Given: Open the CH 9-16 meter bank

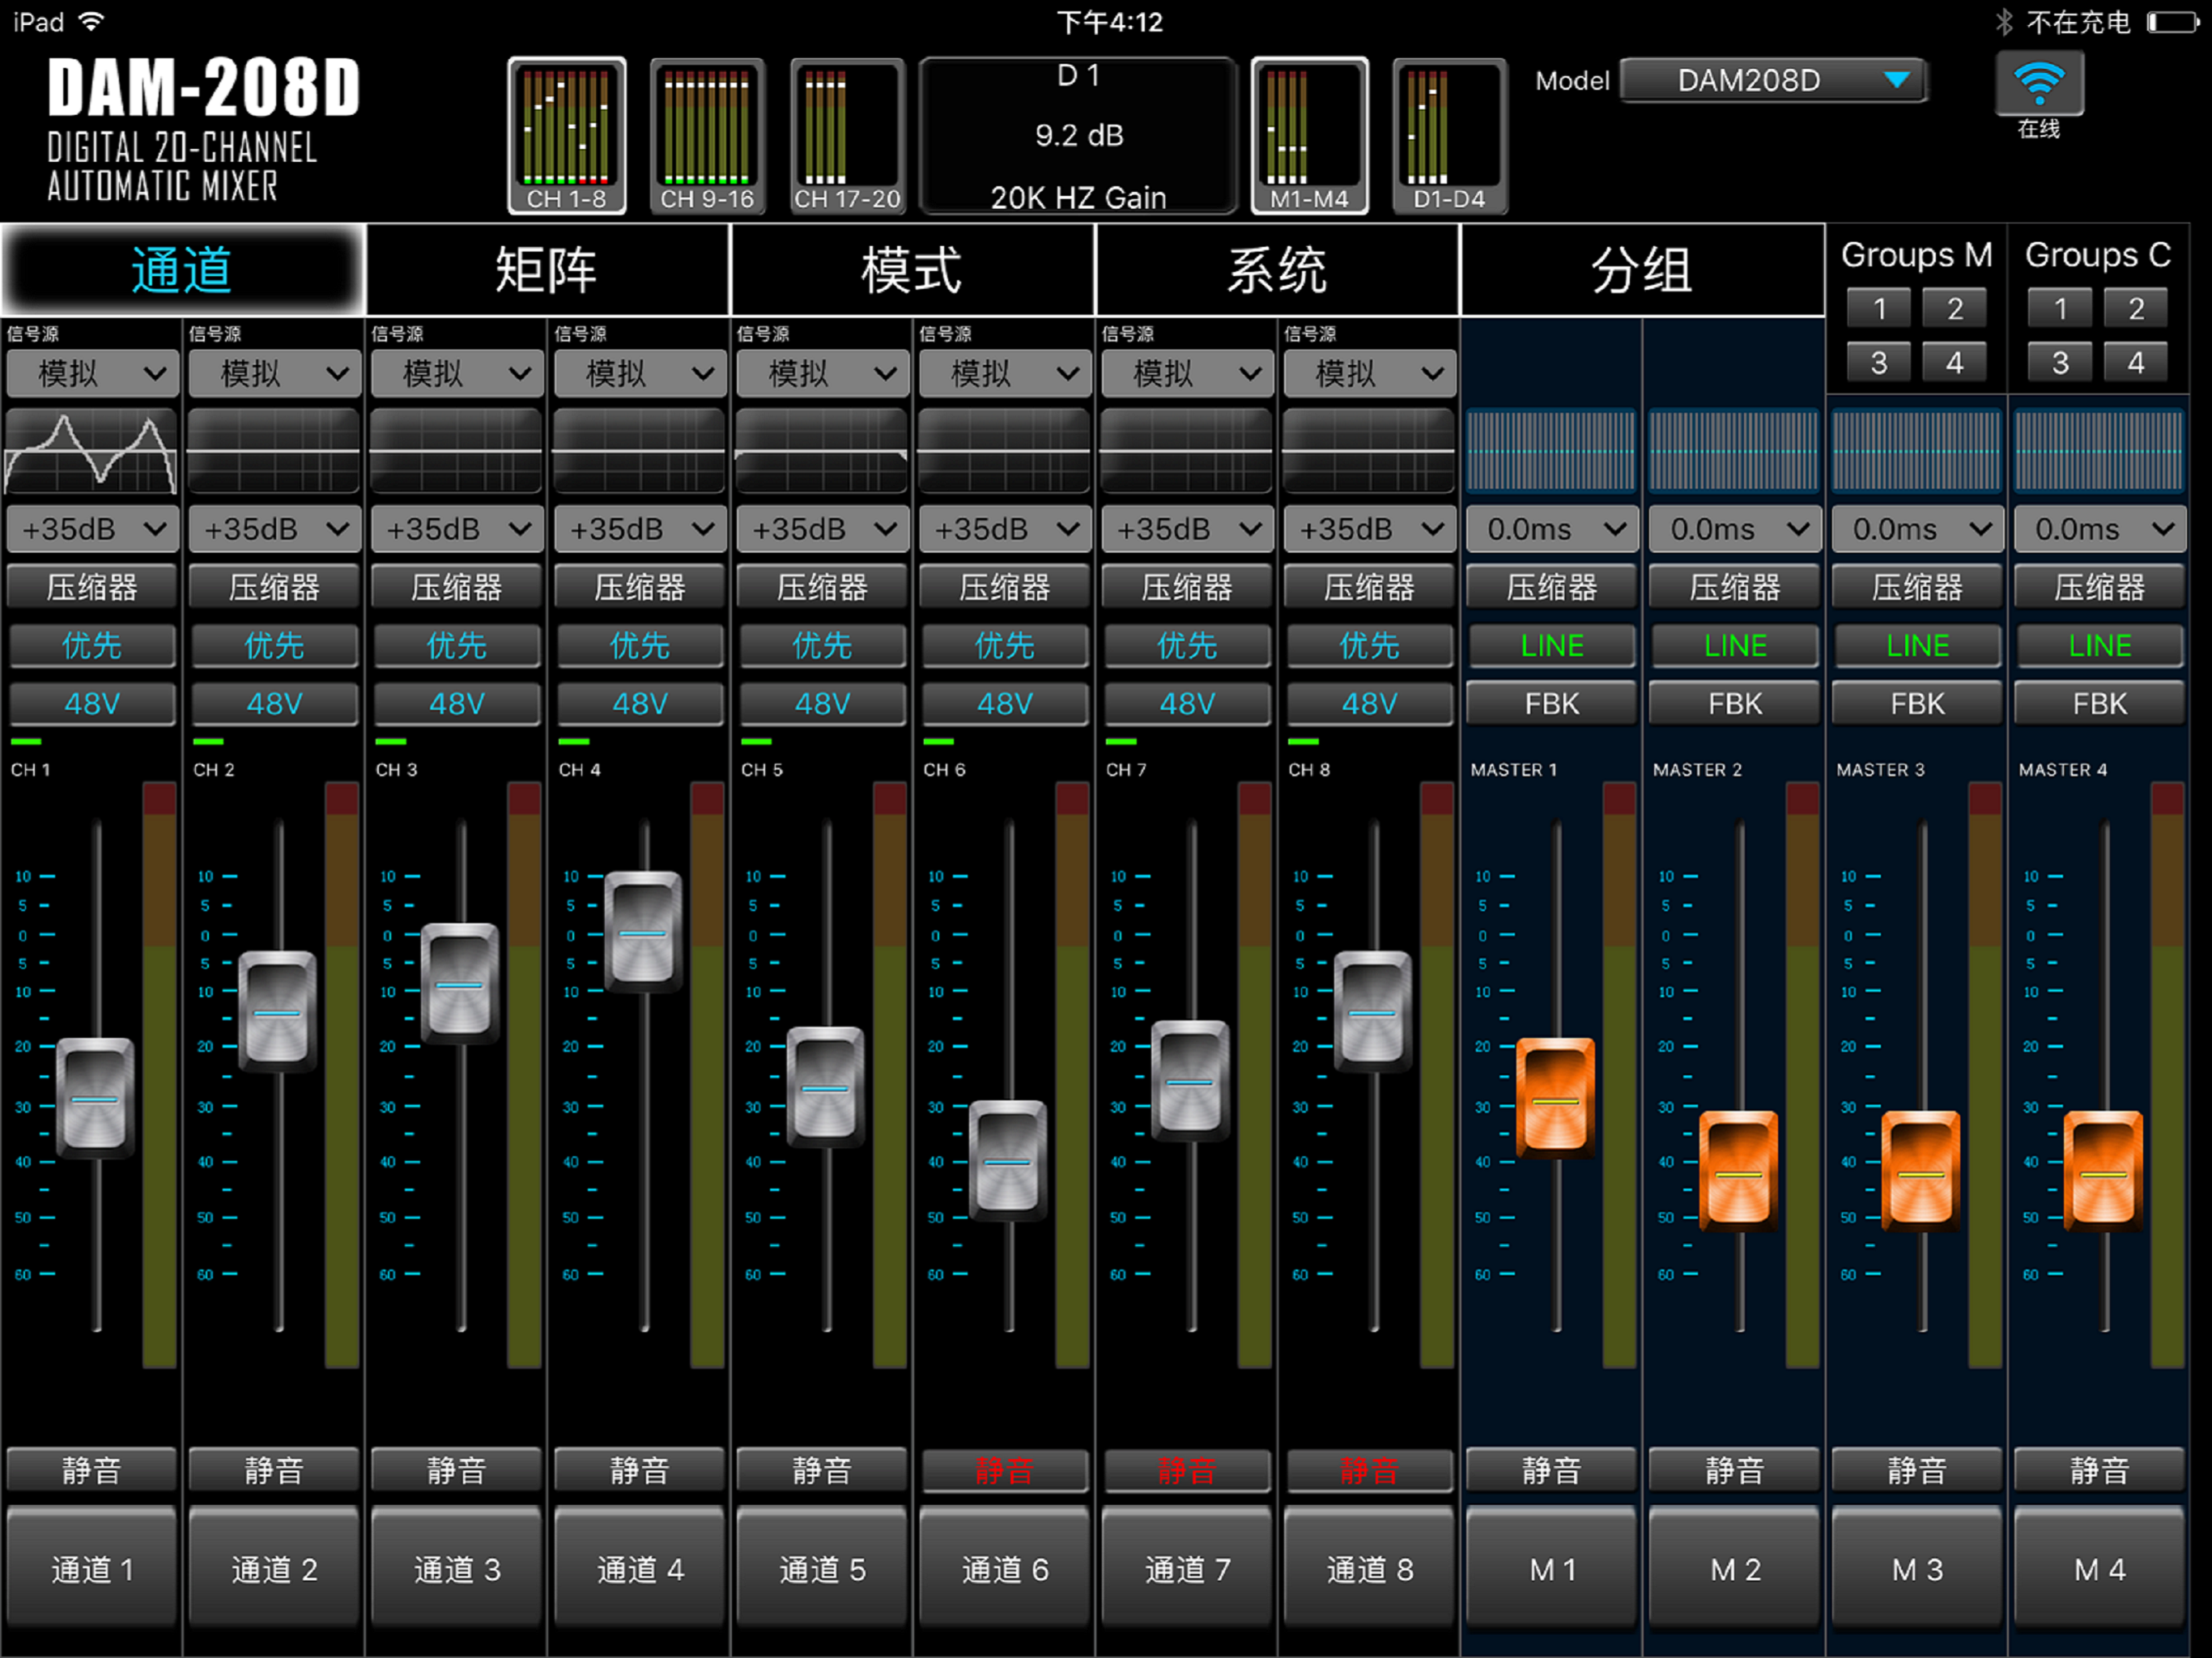Looking at the screenshot, I should (707, 136).
